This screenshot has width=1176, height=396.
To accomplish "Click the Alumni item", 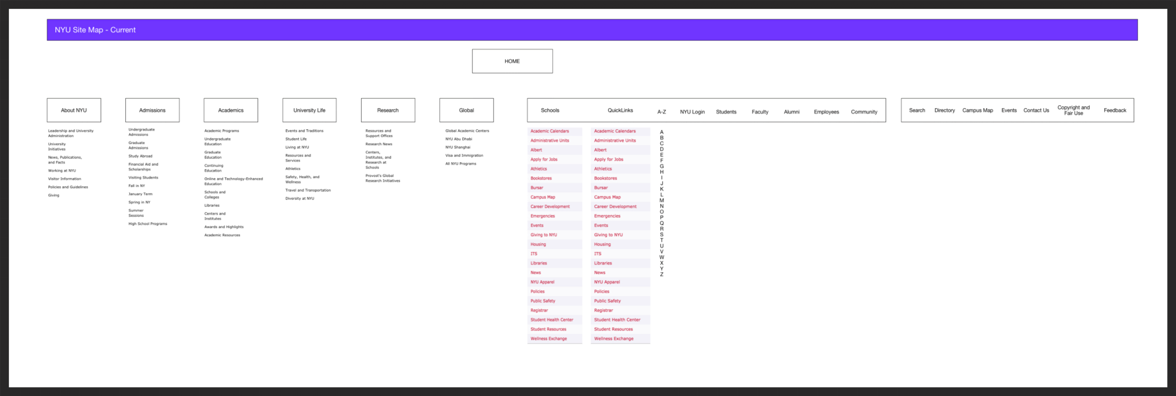I will coord(791,112).
